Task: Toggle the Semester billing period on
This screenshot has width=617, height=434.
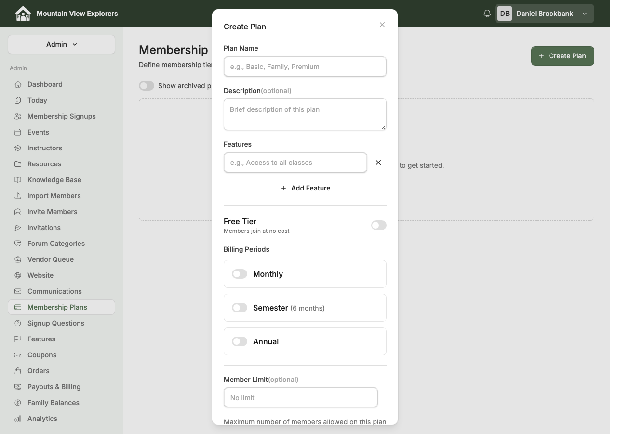Action: [x=240, y=308]
